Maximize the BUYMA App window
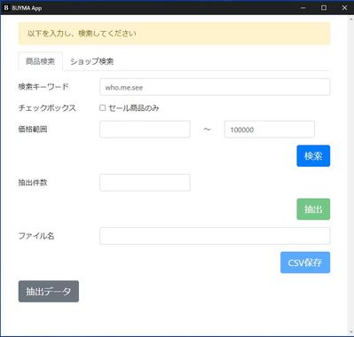The height and width of the screenshot is (337, 354). point(324,8)
